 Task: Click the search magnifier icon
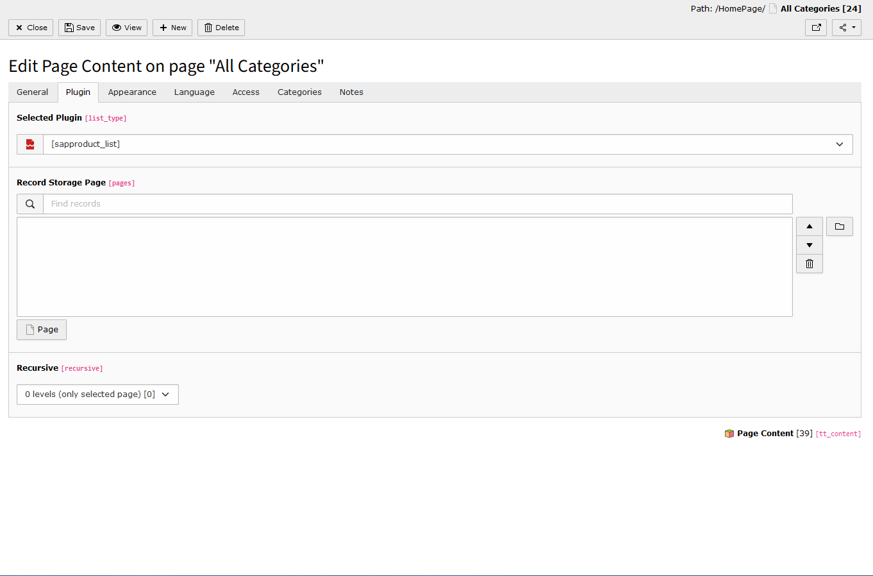coord(30,204)
